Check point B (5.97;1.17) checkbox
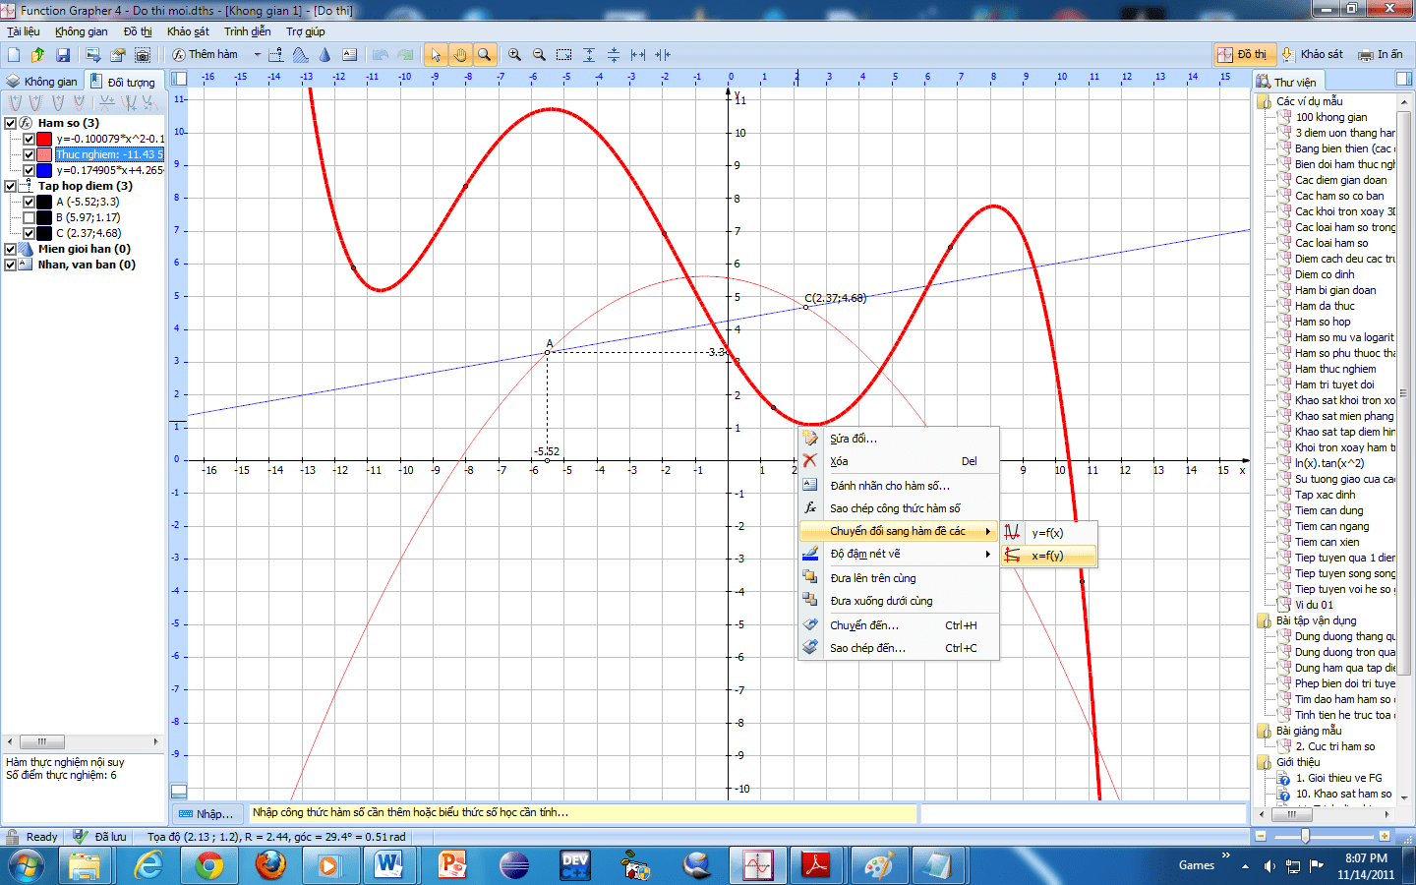 tap(29, 217)
